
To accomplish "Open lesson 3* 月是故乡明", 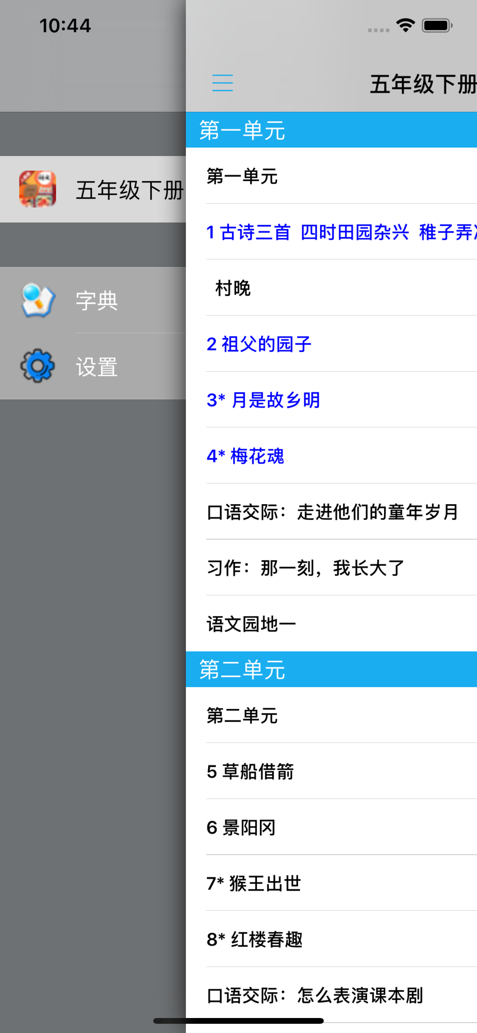I will click(331, 400).
